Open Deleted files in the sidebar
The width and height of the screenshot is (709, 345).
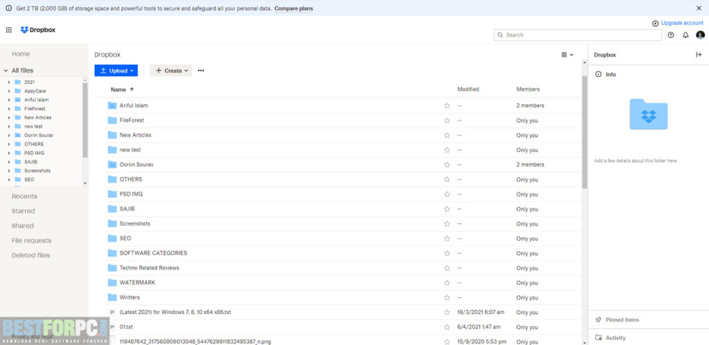pos(30,255)
